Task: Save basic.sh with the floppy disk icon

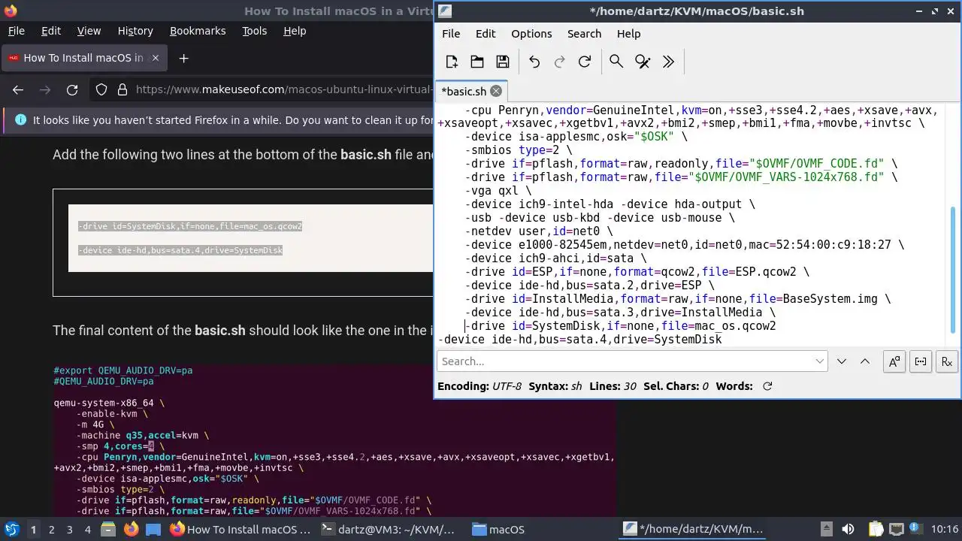Action: click(503, 62)
